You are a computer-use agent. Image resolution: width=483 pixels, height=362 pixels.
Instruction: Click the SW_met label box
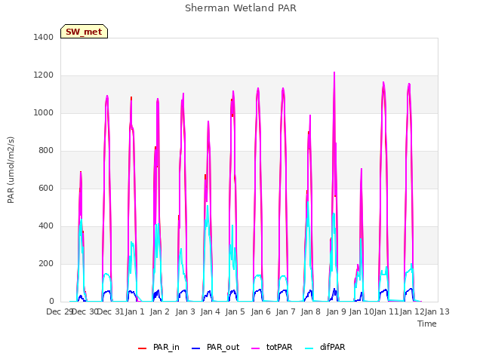pos(84,32)
